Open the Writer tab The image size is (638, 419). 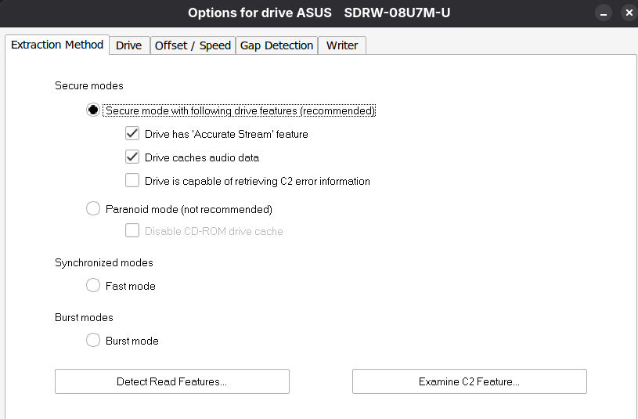(x=342, y=45)
